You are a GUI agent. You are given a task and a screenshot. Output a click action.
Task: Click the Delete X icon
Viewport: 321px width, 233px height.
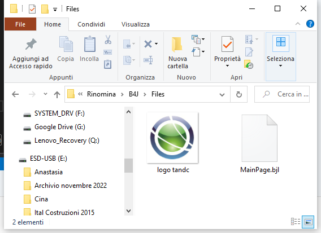148,44
